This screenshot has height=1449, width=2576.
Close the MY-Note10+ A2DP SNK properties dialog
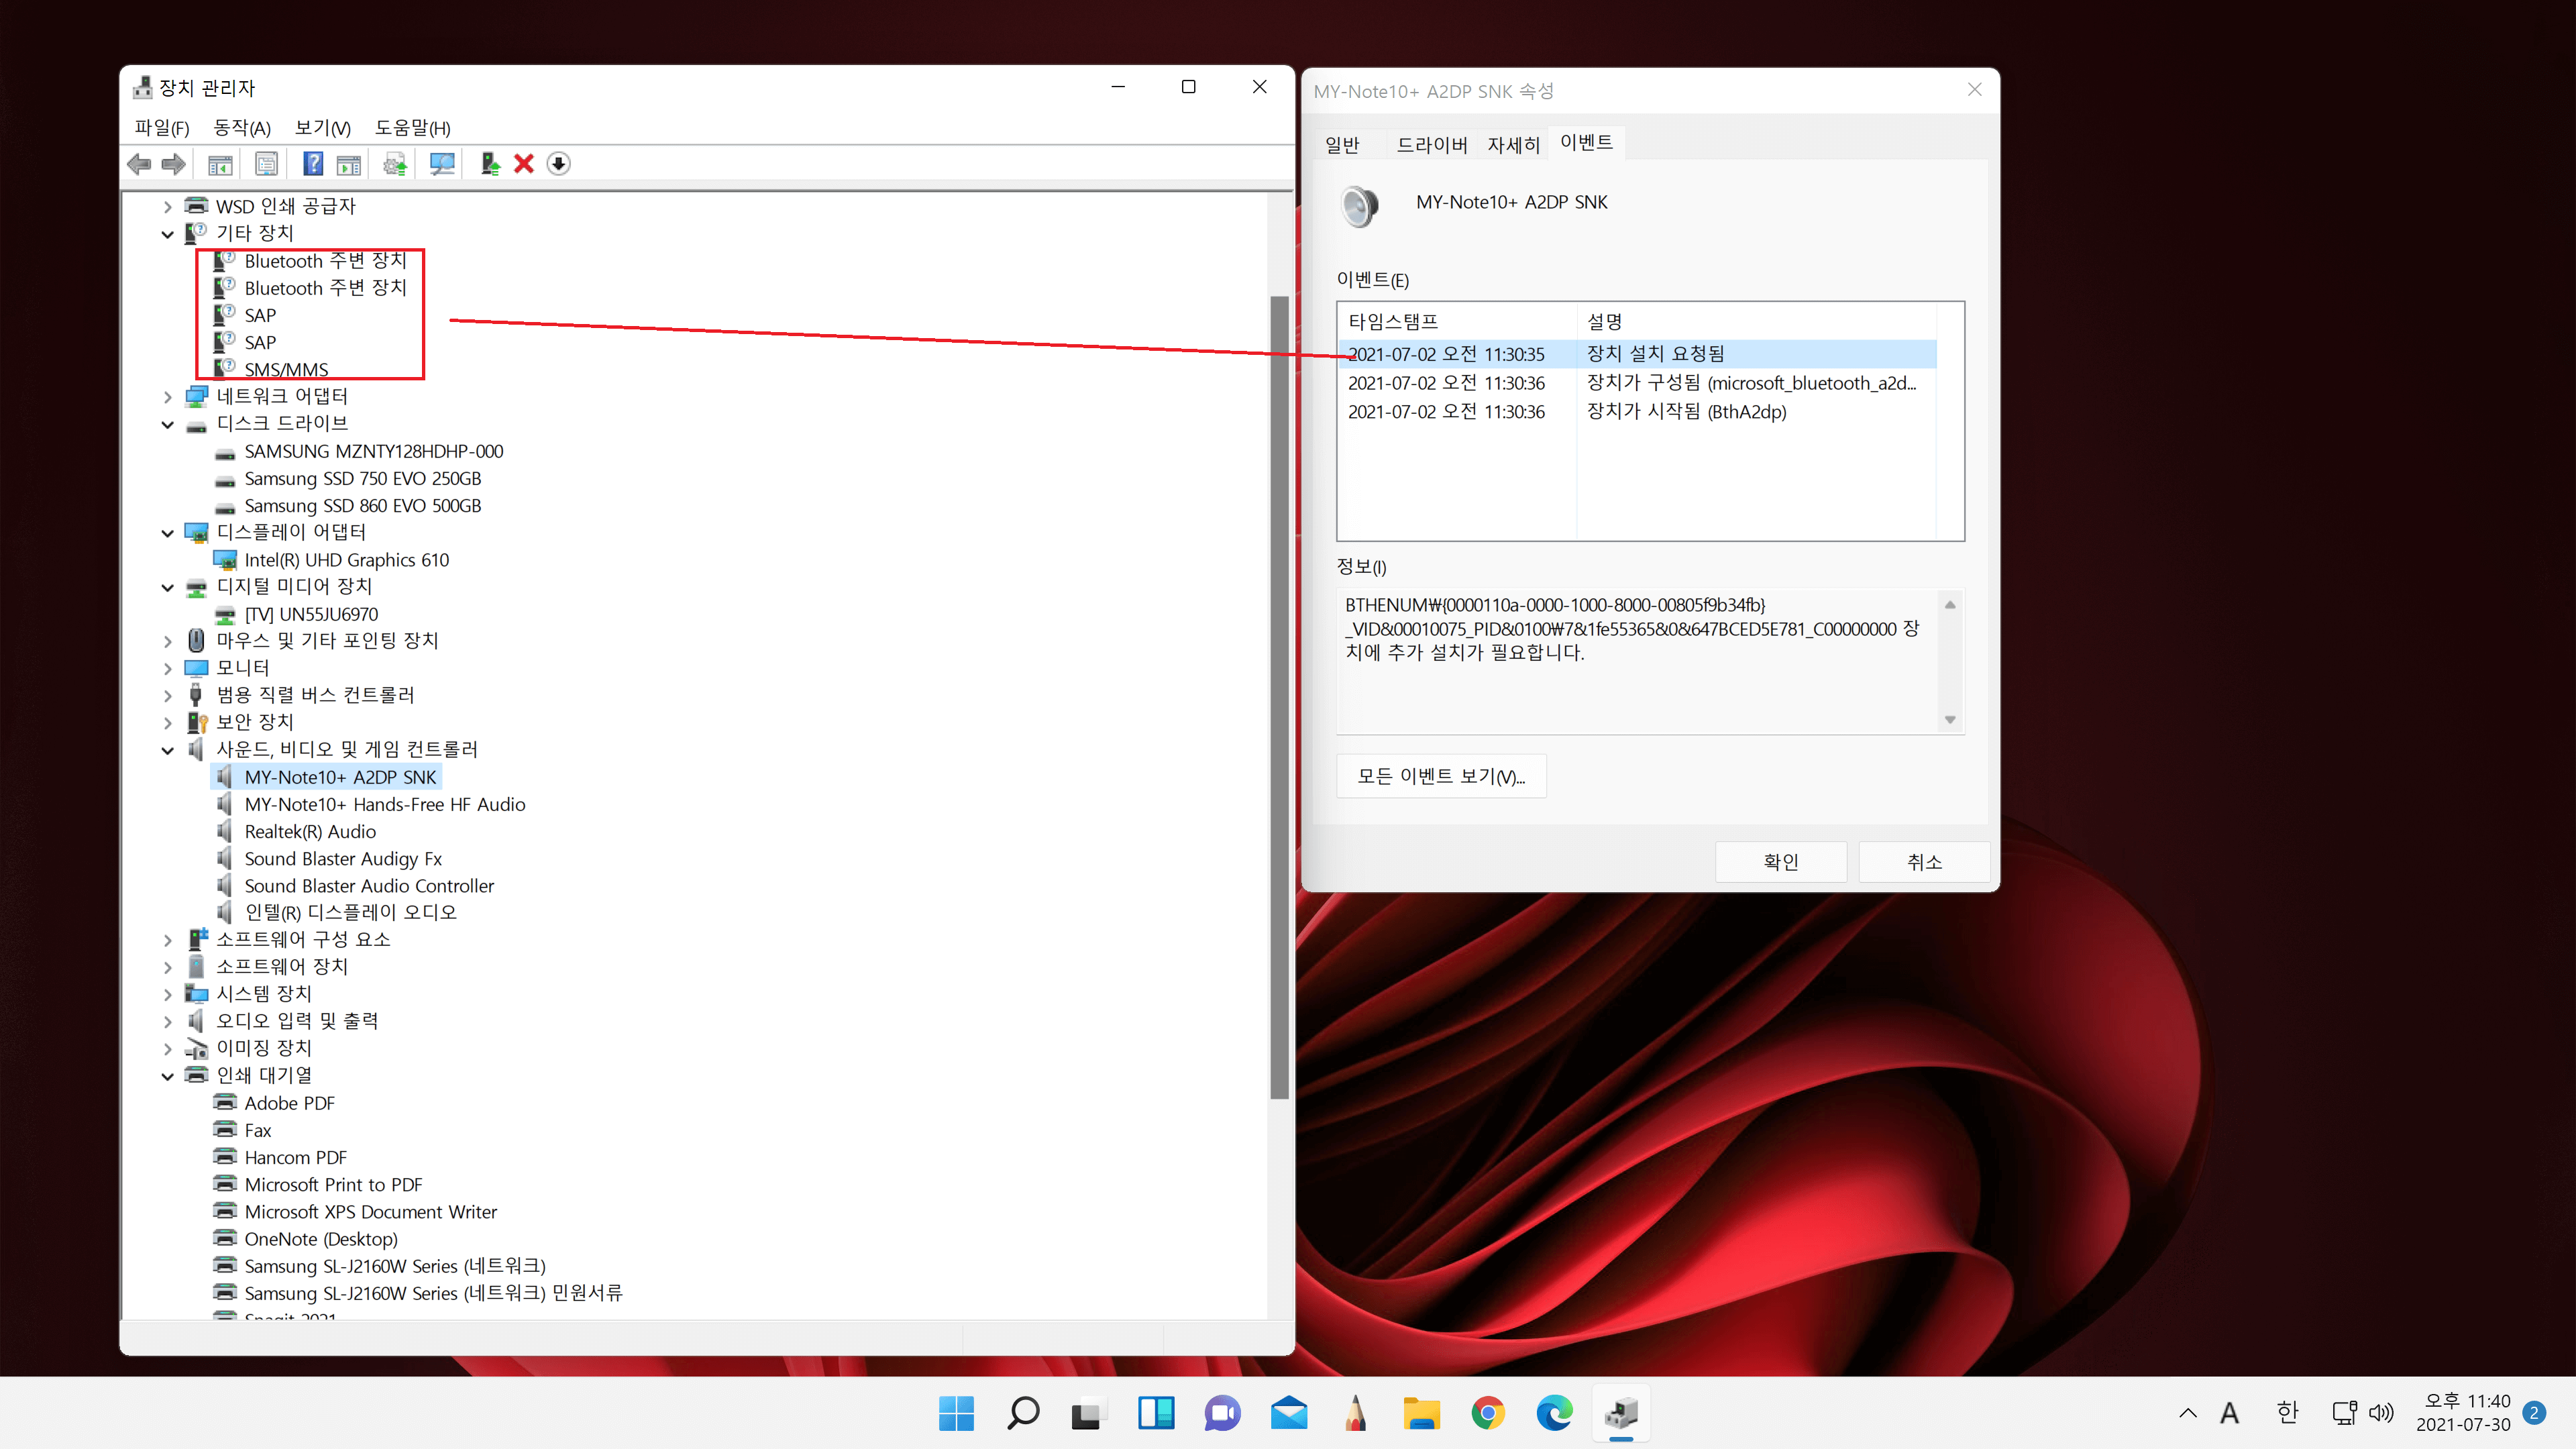(1974, 90)
